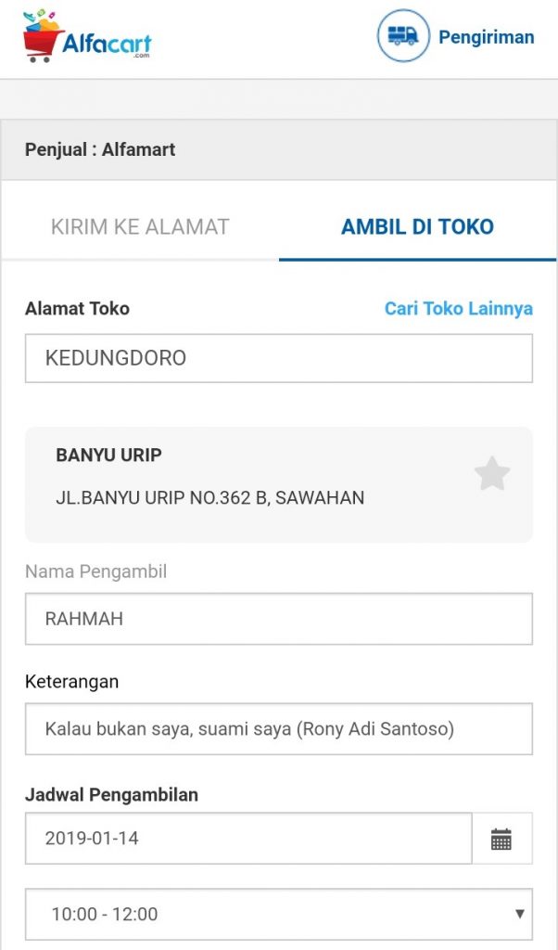Expand the Jadwal Pengambilan date field
This screenshot has width=558, height=950.
coord(250,838)
